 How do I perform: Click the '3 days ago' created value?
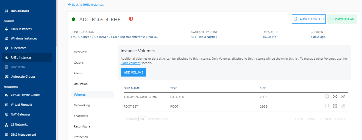tap(318, 37)
